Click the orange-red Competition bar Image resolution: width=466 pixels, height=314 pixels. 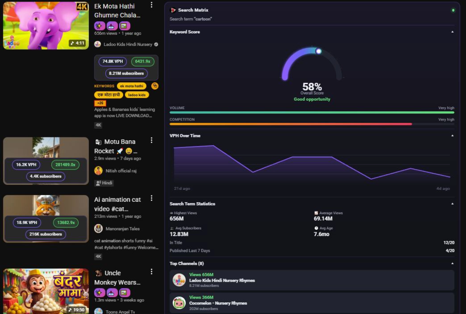tap(291, 124)
